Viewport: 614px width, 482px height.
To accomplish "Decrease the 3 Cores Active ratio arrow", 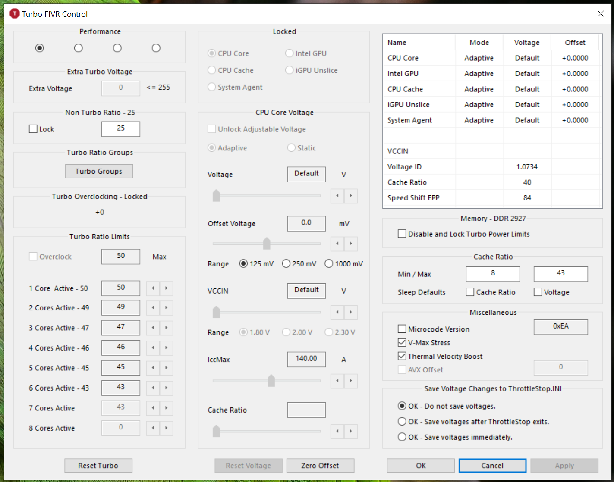I will [x=153, y=328].
